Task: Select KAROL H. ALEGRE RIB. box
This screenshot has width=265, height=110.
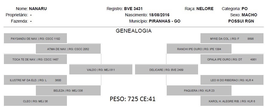Action: [232, 101]
